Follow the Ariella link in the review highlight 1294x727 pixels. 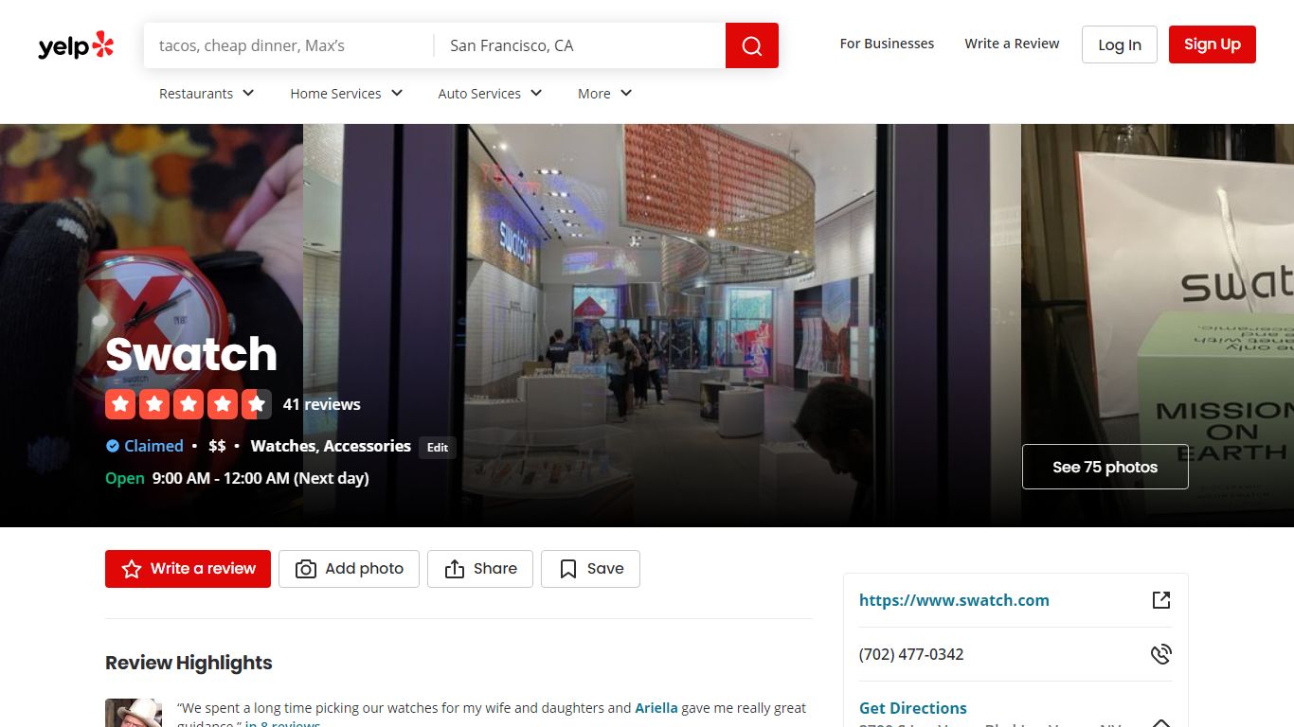coord(656,708)
